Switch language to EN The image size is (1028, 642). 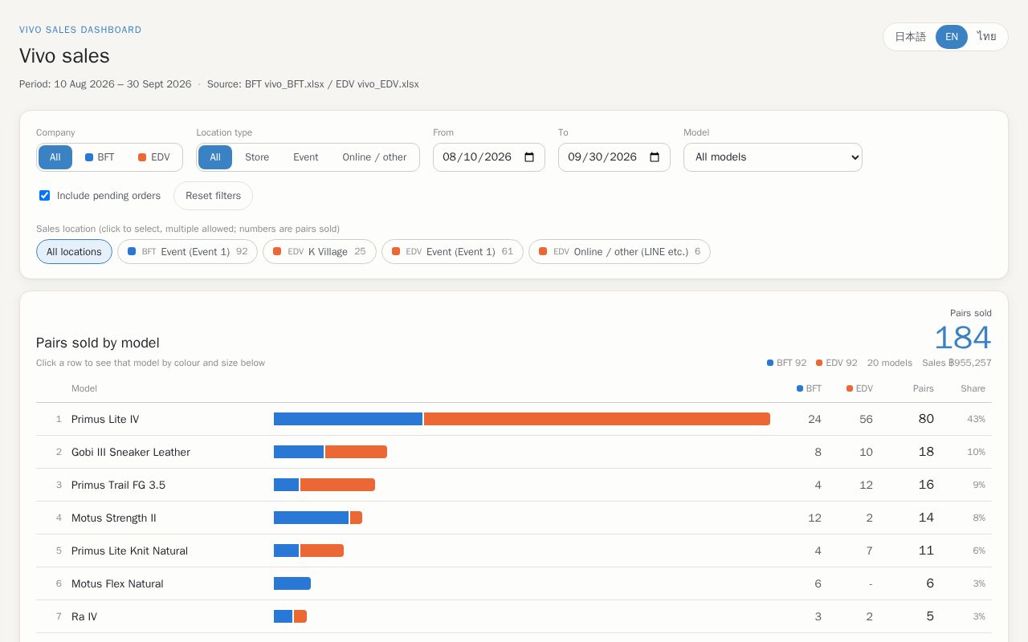[952, 37]
